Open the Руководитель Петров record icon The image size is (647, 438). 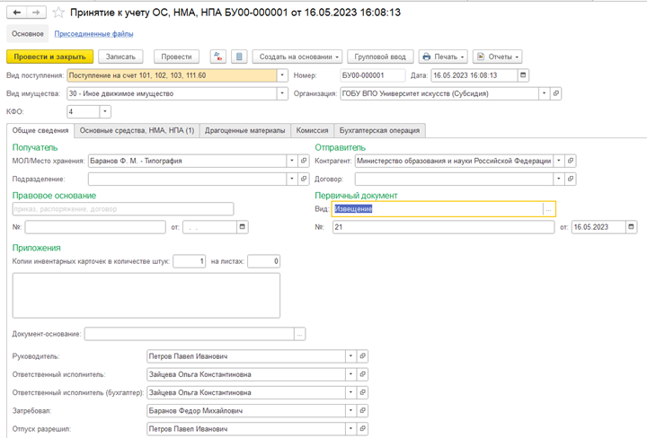362,356
